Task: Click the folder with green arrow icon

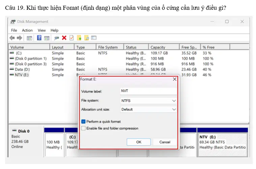Action: [79, 38]
